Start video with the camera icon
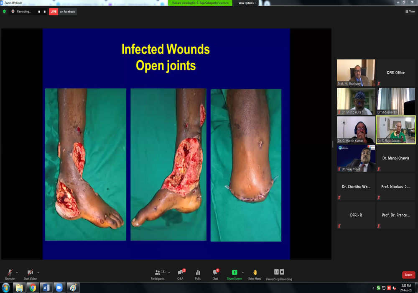 click(30, 273)
